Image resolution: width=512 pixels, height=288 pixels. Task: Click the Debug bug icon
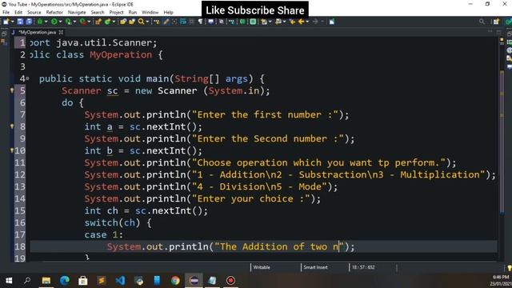pyautogui.click(x=40, y=22)
